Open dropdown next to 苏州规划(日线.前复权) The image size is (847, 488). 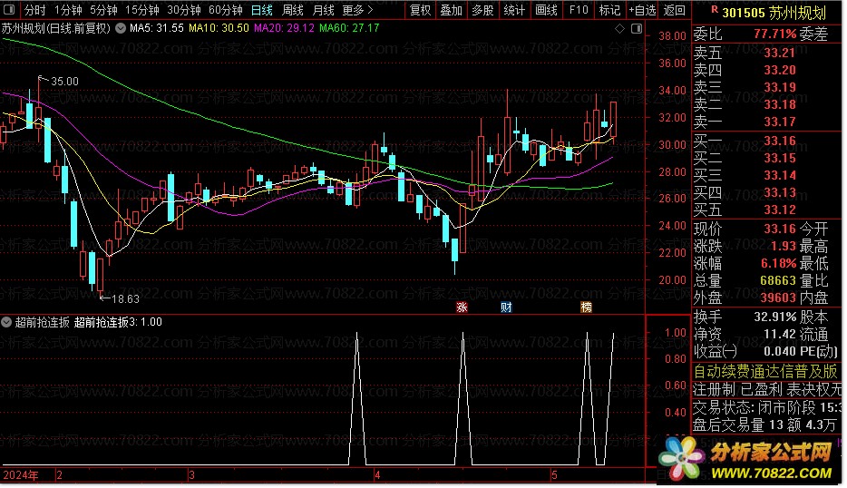[121, 28]
